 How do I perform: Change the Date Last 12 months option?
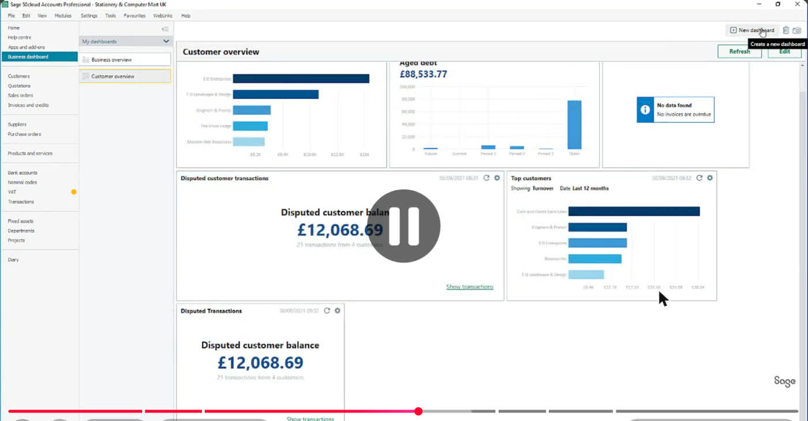(x=590, y=189)
